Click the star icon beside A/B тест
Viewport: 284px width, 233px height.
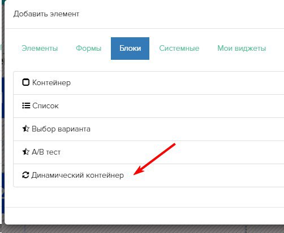coord(26,152)
